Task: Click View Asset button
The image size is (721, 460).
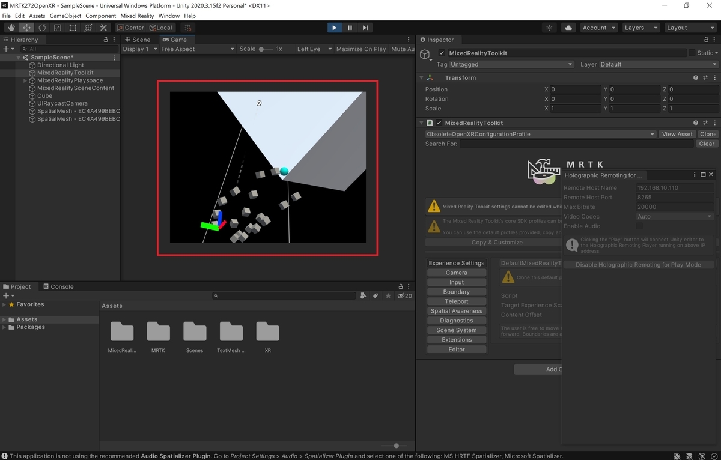Action: tap(677, 134)
